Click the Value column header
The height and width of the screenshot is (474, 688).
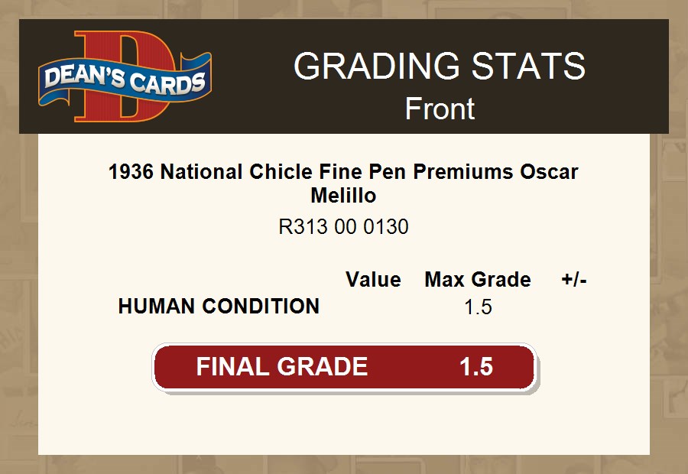(373, 280)
